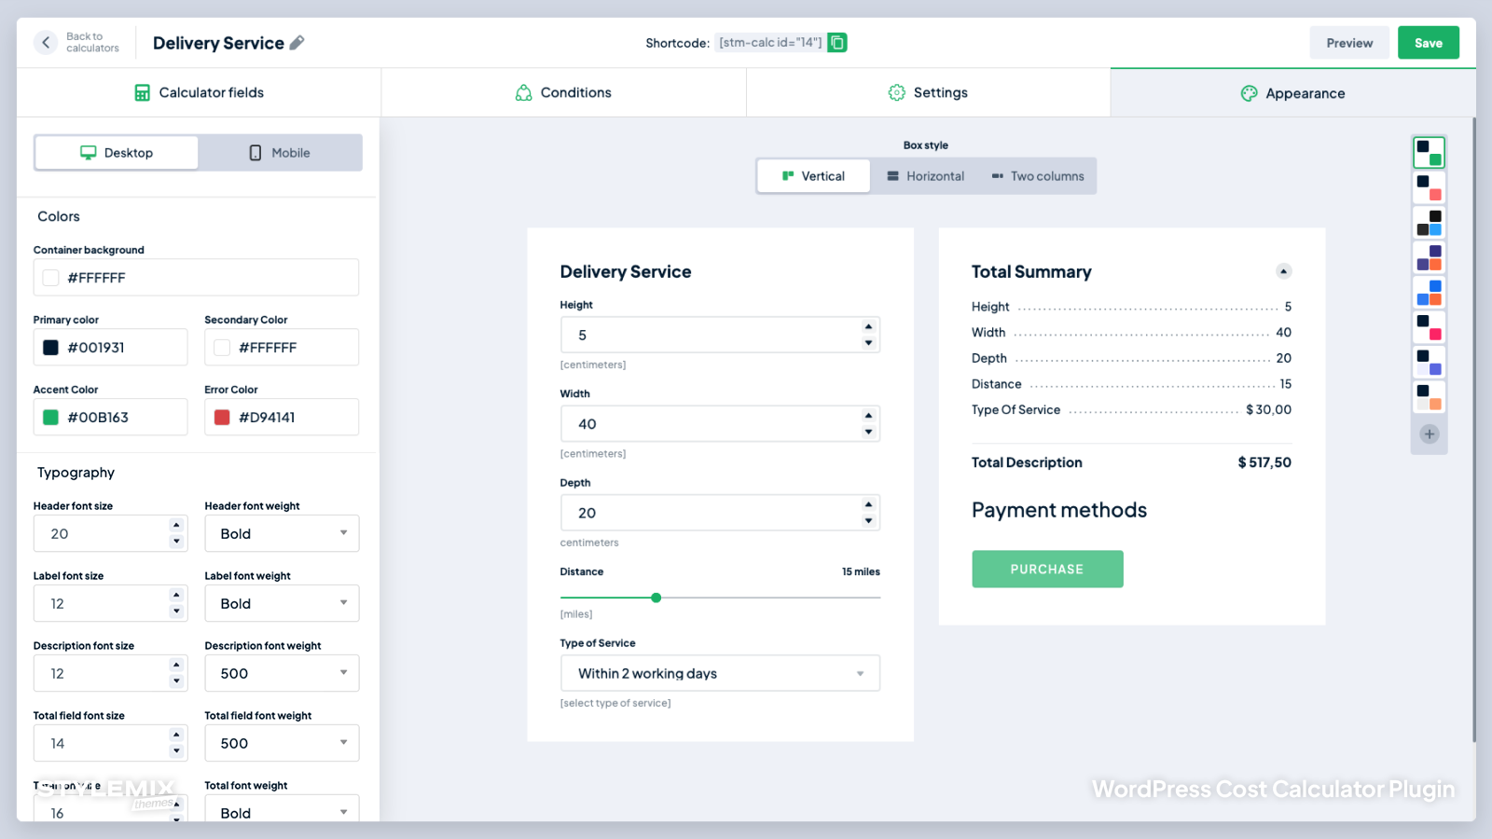Increase Label font size stepper
Screen dimensions: 1492x839
pos(176,595)
